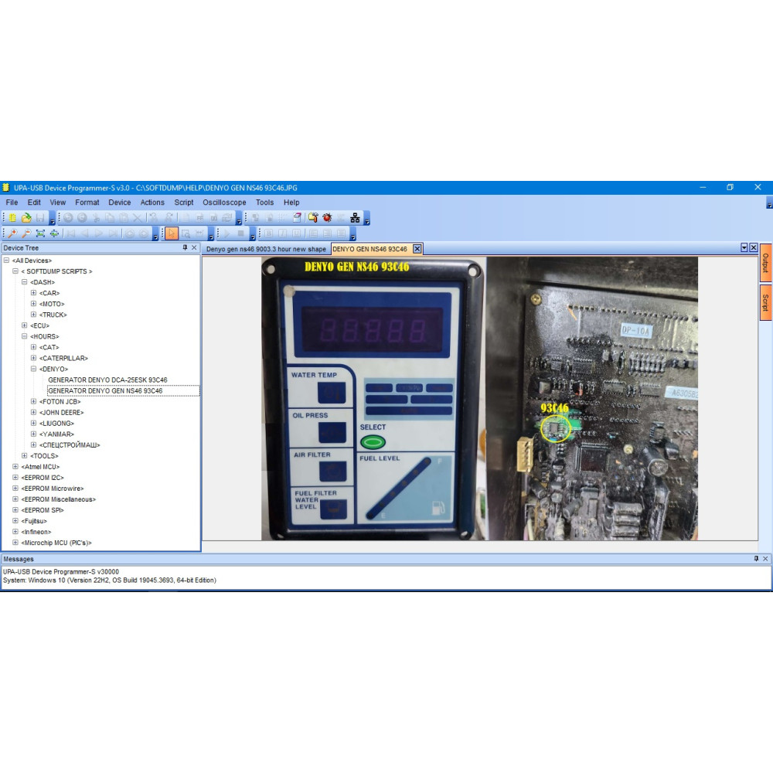Select GENERATOR DENYO DCA-25ESK 93C46 item

tap(107, 380)
